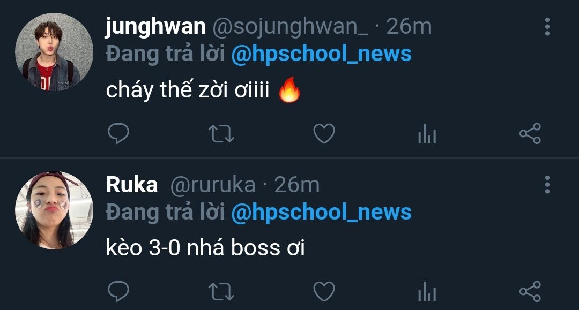Open the junghwan display name
Viewport: 579px width, 310px height.
[155, 27]
